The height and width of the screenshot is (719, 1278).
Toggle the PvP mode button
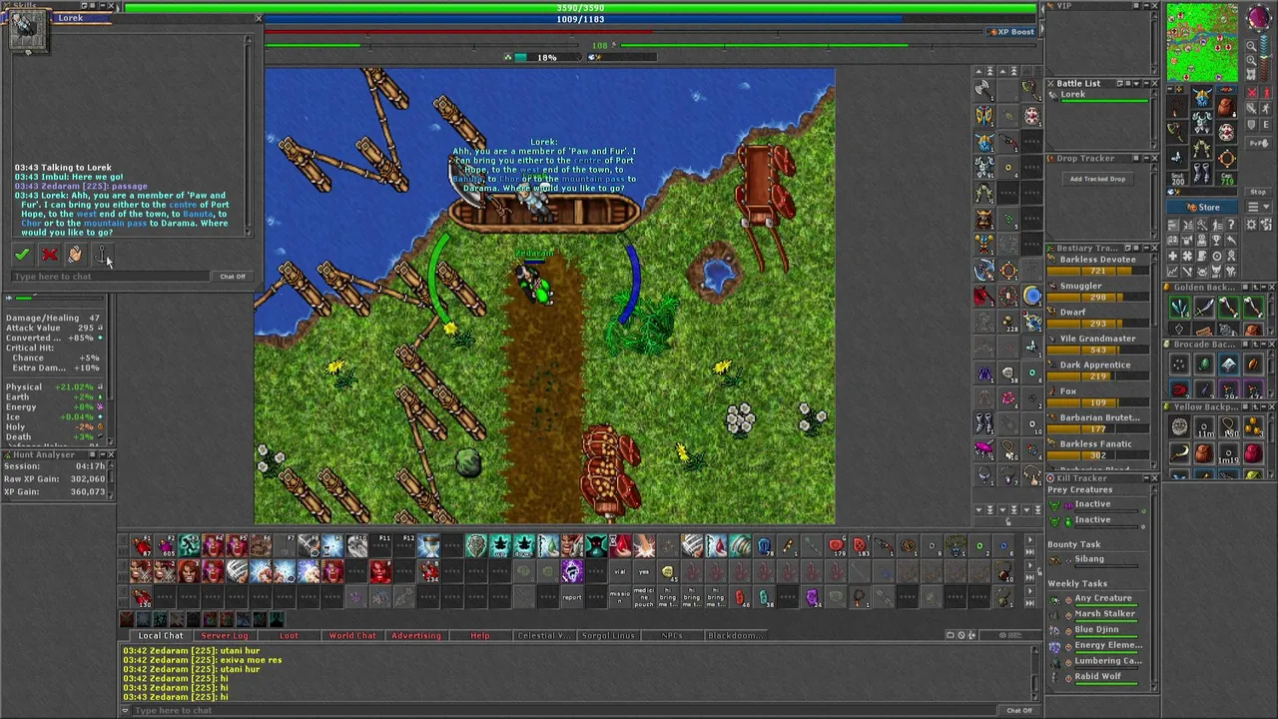1258,143
